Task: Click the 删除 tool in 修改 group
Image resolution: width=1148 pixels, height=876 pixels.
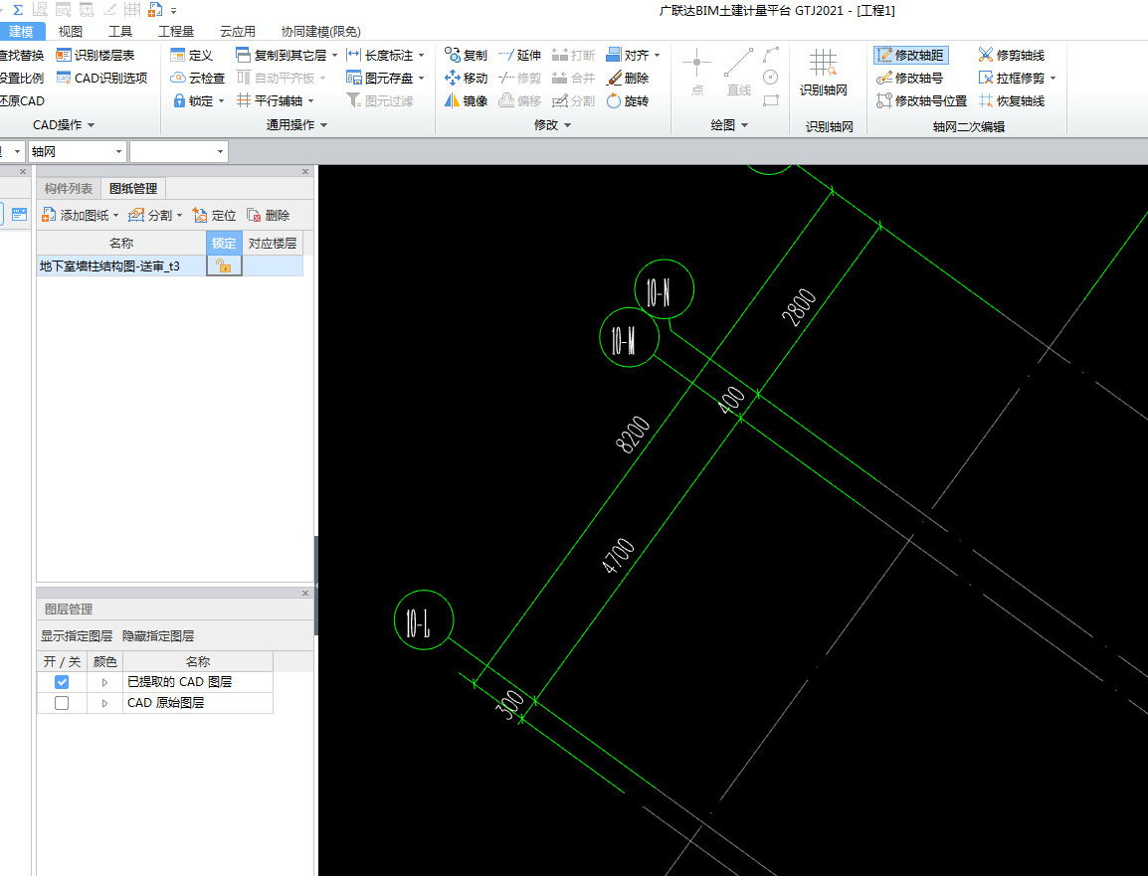Action: tap(628, 79)
